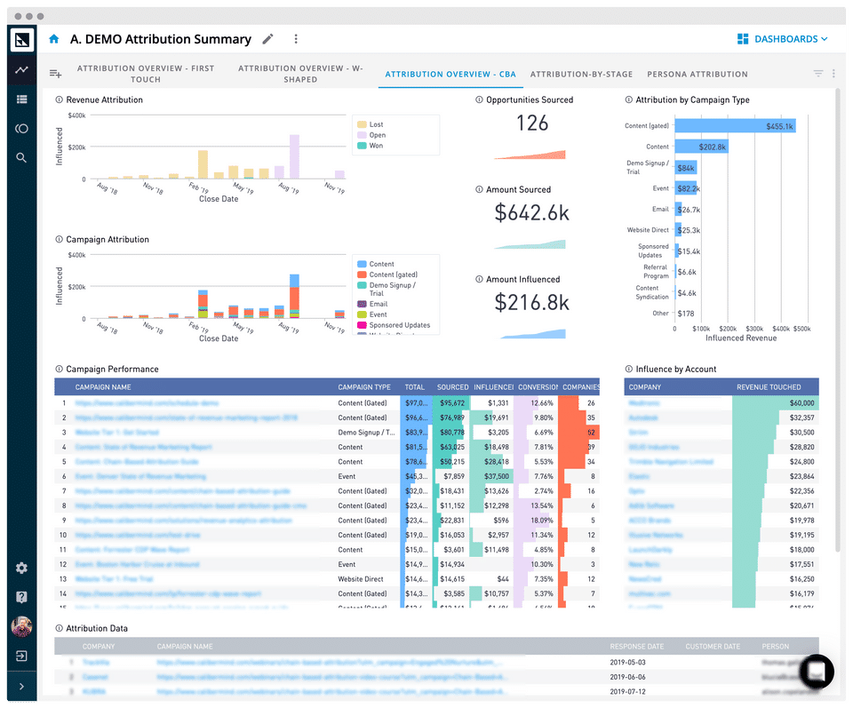Open the DASHBOARDS dropdown
The width and height of the screenshot is (853, 708).
point(782,39)
